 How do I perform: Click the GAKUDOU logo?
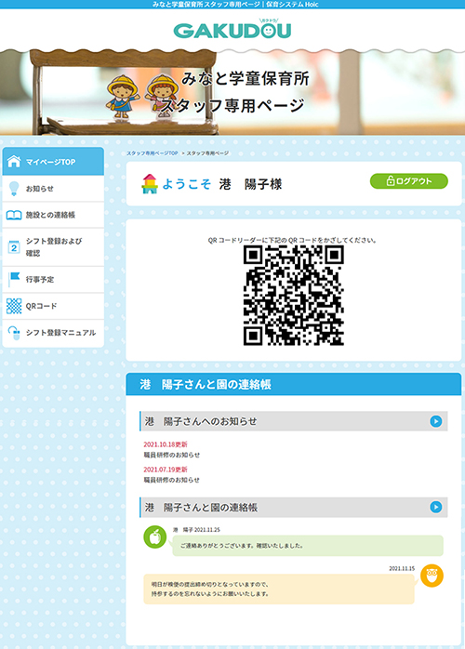coord(232,29)
